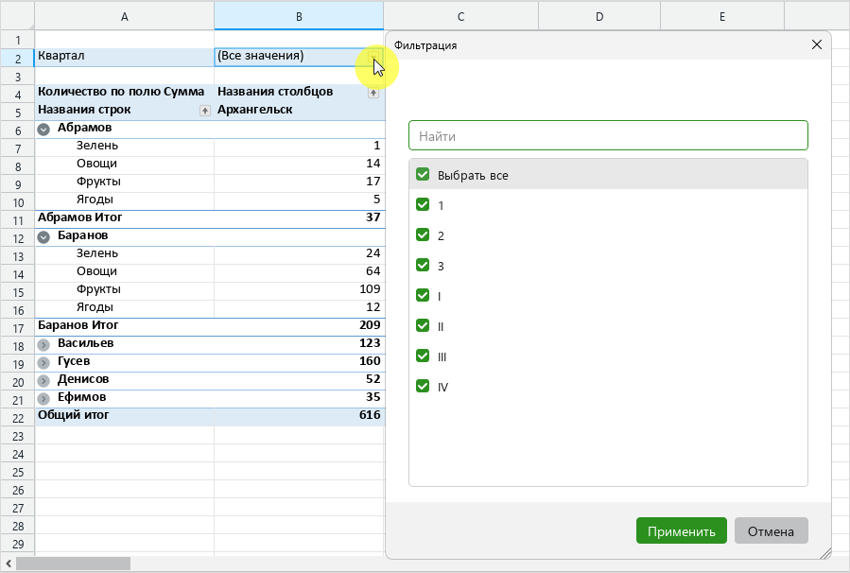Viewport: 850px width, 573px height.
Task: Select the 'Архангельск' cell
Action: point(299,112)
